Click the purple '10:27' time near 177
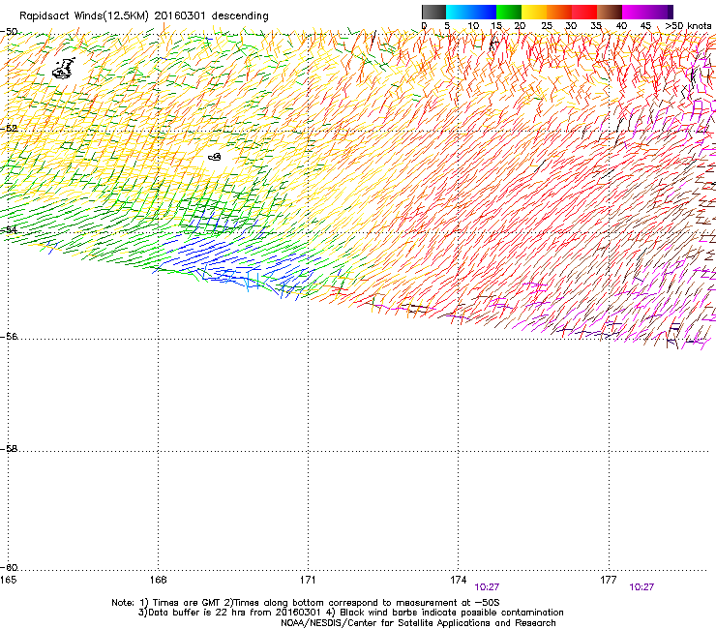 pos(641,587)
